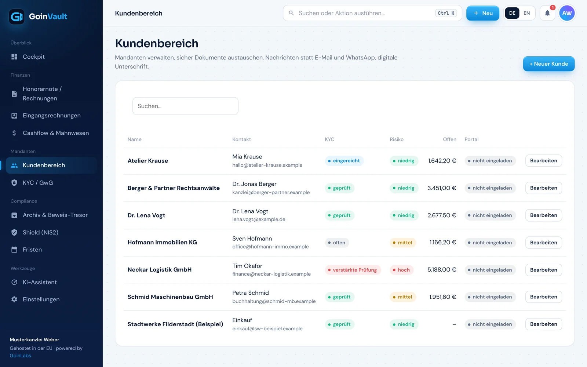
Task: Open Shield (NIS2) menu item
Action: tap(51, 232)
